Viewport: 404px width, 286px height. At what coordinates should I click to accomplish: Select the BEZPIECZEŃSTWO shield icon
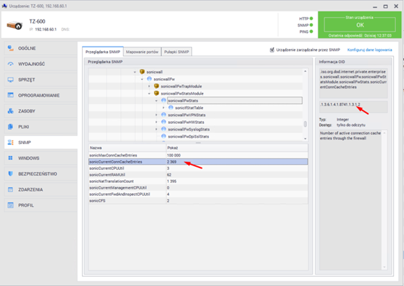point(11,174)
